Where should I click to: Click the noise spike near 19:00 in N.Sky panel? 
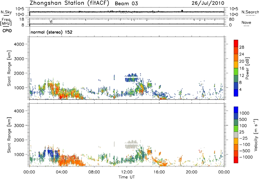click(x=182, y=11)
